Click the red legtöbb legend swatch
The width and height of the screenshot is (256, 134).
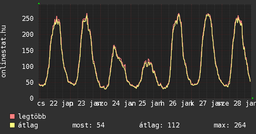pyautogui.click(x=12, y=117)
